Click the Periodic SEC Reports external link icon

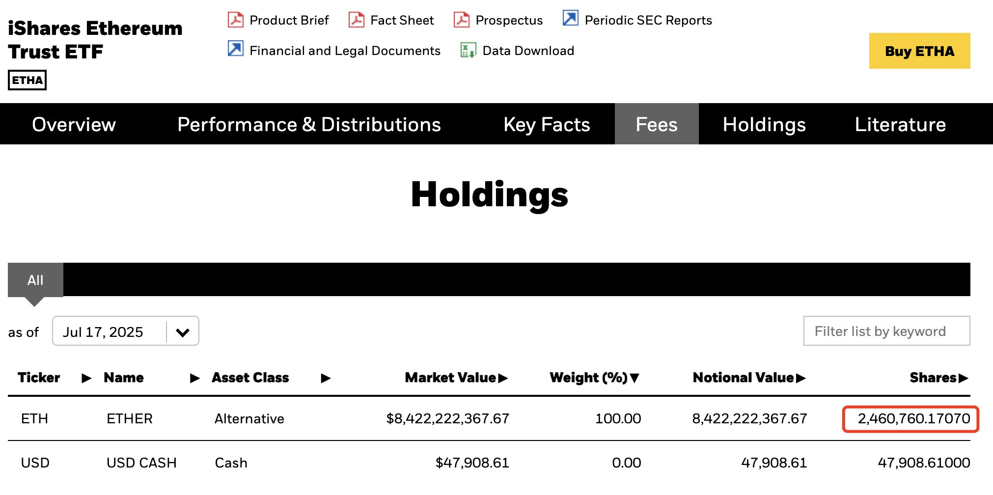(570, 19)
